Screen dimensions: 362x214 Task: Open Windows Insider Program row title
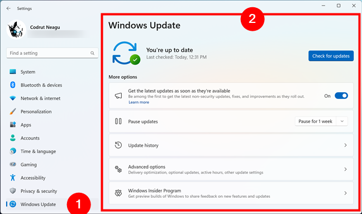tap(155, 191)
